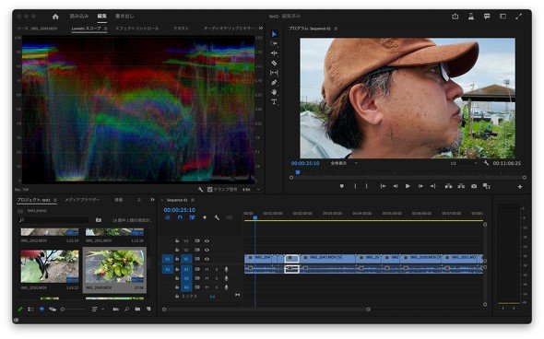Expand source panel overflow tabs chevron
544x339 pixels.
click(261, 28)
